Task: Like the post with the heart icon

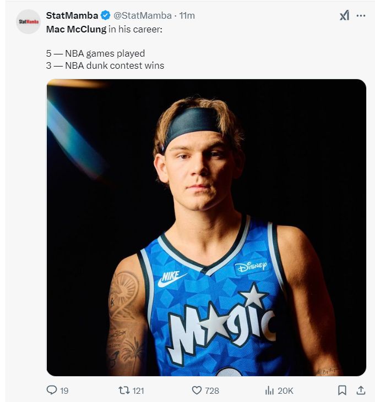Action: pyautogui.click(x=197, y=390)
